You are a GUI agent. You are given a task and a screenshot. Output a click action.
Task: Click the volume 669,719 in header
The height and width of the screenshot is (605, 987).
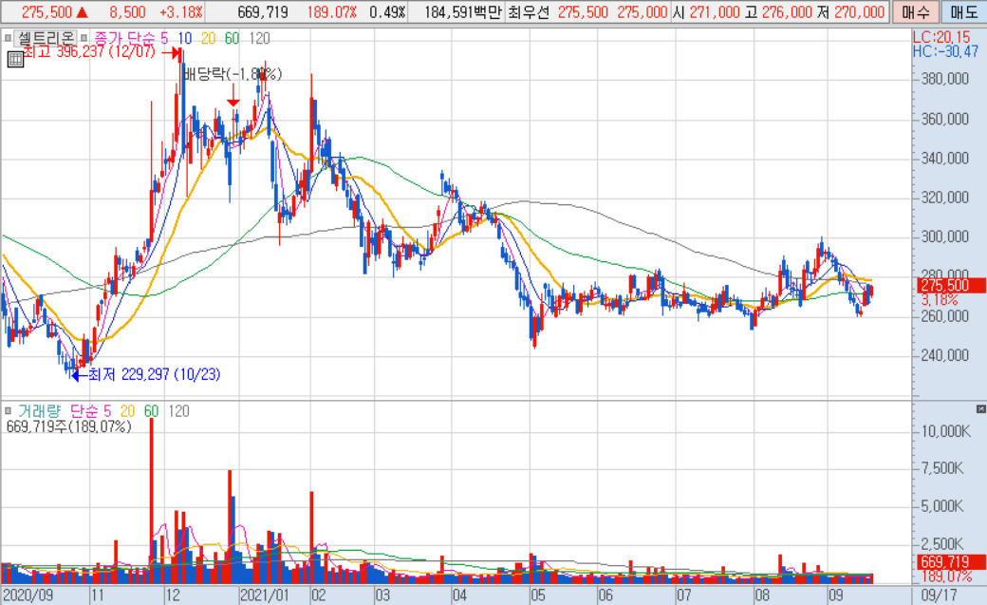[263, 12]
